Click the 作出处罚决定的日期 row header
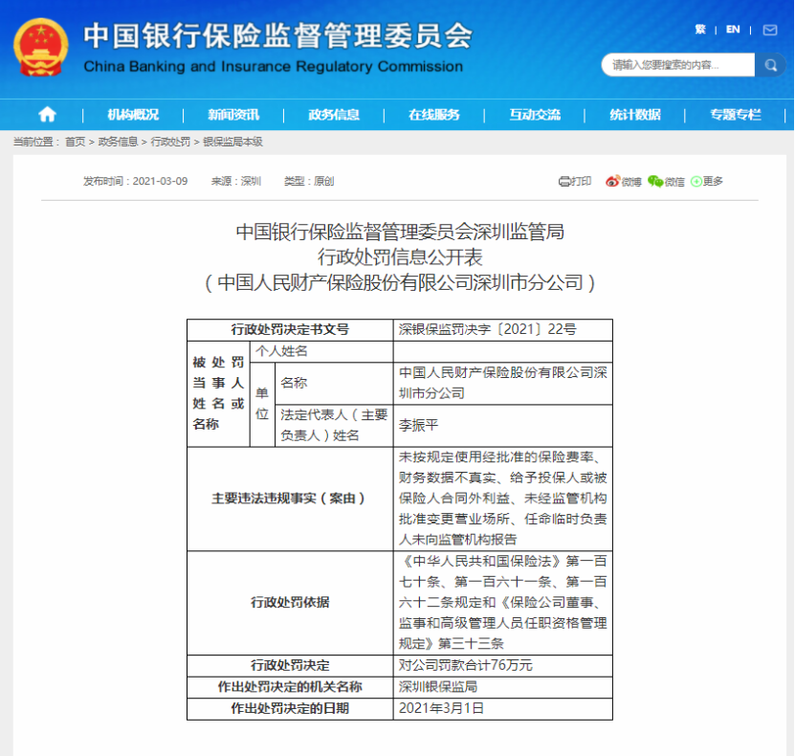 (290, 708)
